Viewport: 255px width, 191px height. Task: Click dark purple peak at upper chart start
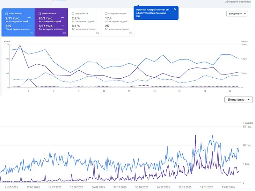pyautogui.click(x=20, y=45)
